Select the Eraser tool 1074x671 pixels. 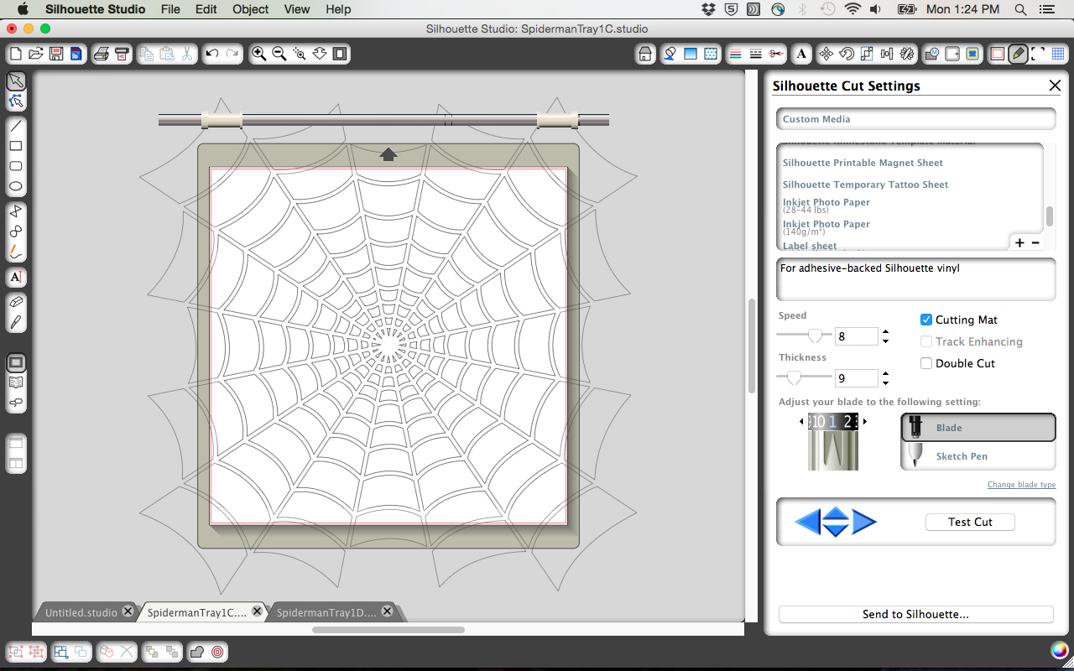point(16,302)
